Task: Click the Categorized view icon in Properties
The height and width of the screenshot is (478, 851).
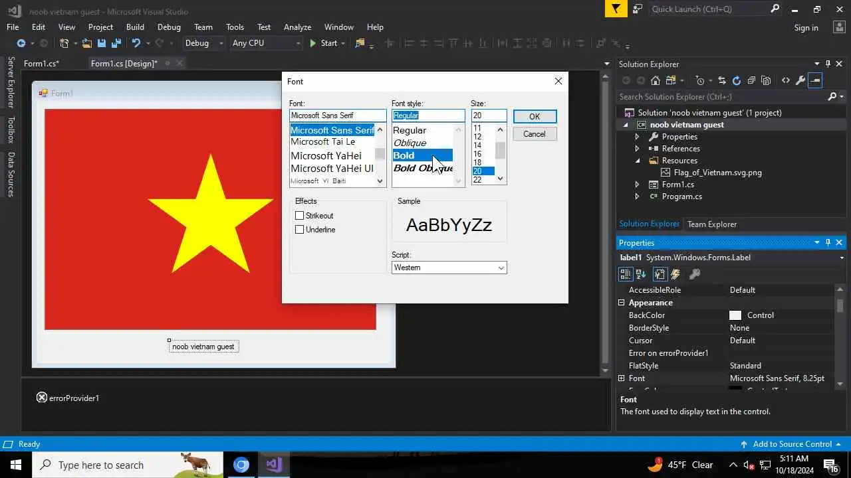Action: (626, 274)
